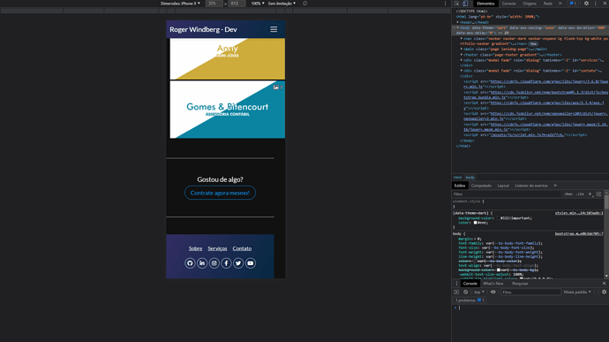Click the Facebook icon in the footer

pos(226,263)
